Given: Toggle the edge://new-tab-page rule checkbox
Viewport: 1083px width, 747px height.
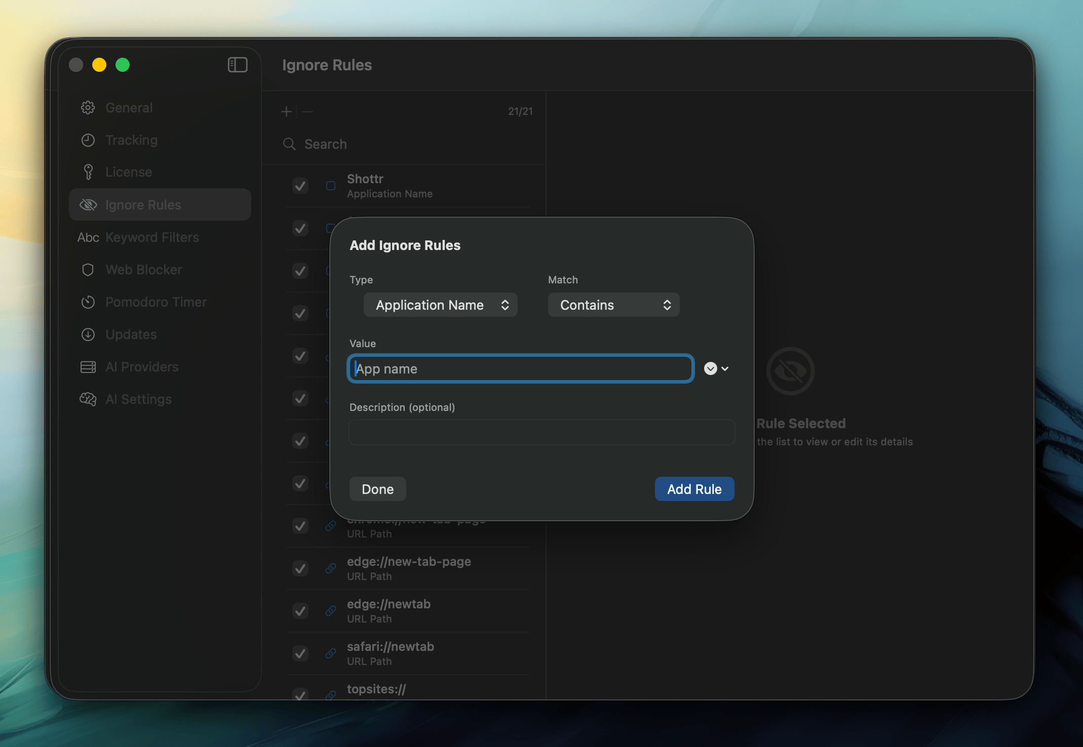Looking at the screenshot, I should (300, 568).
